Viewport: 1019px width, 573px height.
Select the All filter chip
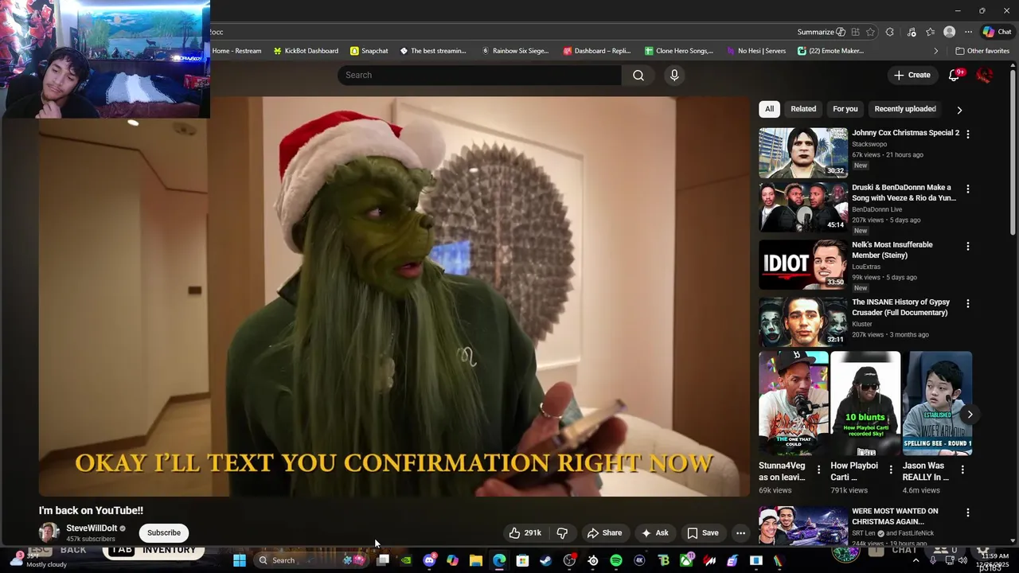point(769,109)
